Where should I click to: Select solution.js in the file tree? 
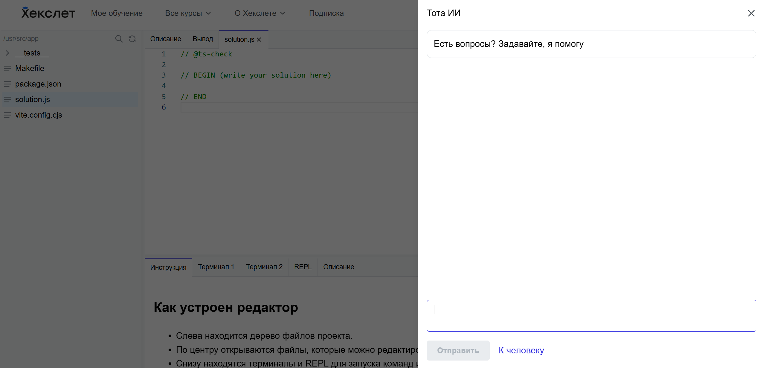click(x=33, y=99)
